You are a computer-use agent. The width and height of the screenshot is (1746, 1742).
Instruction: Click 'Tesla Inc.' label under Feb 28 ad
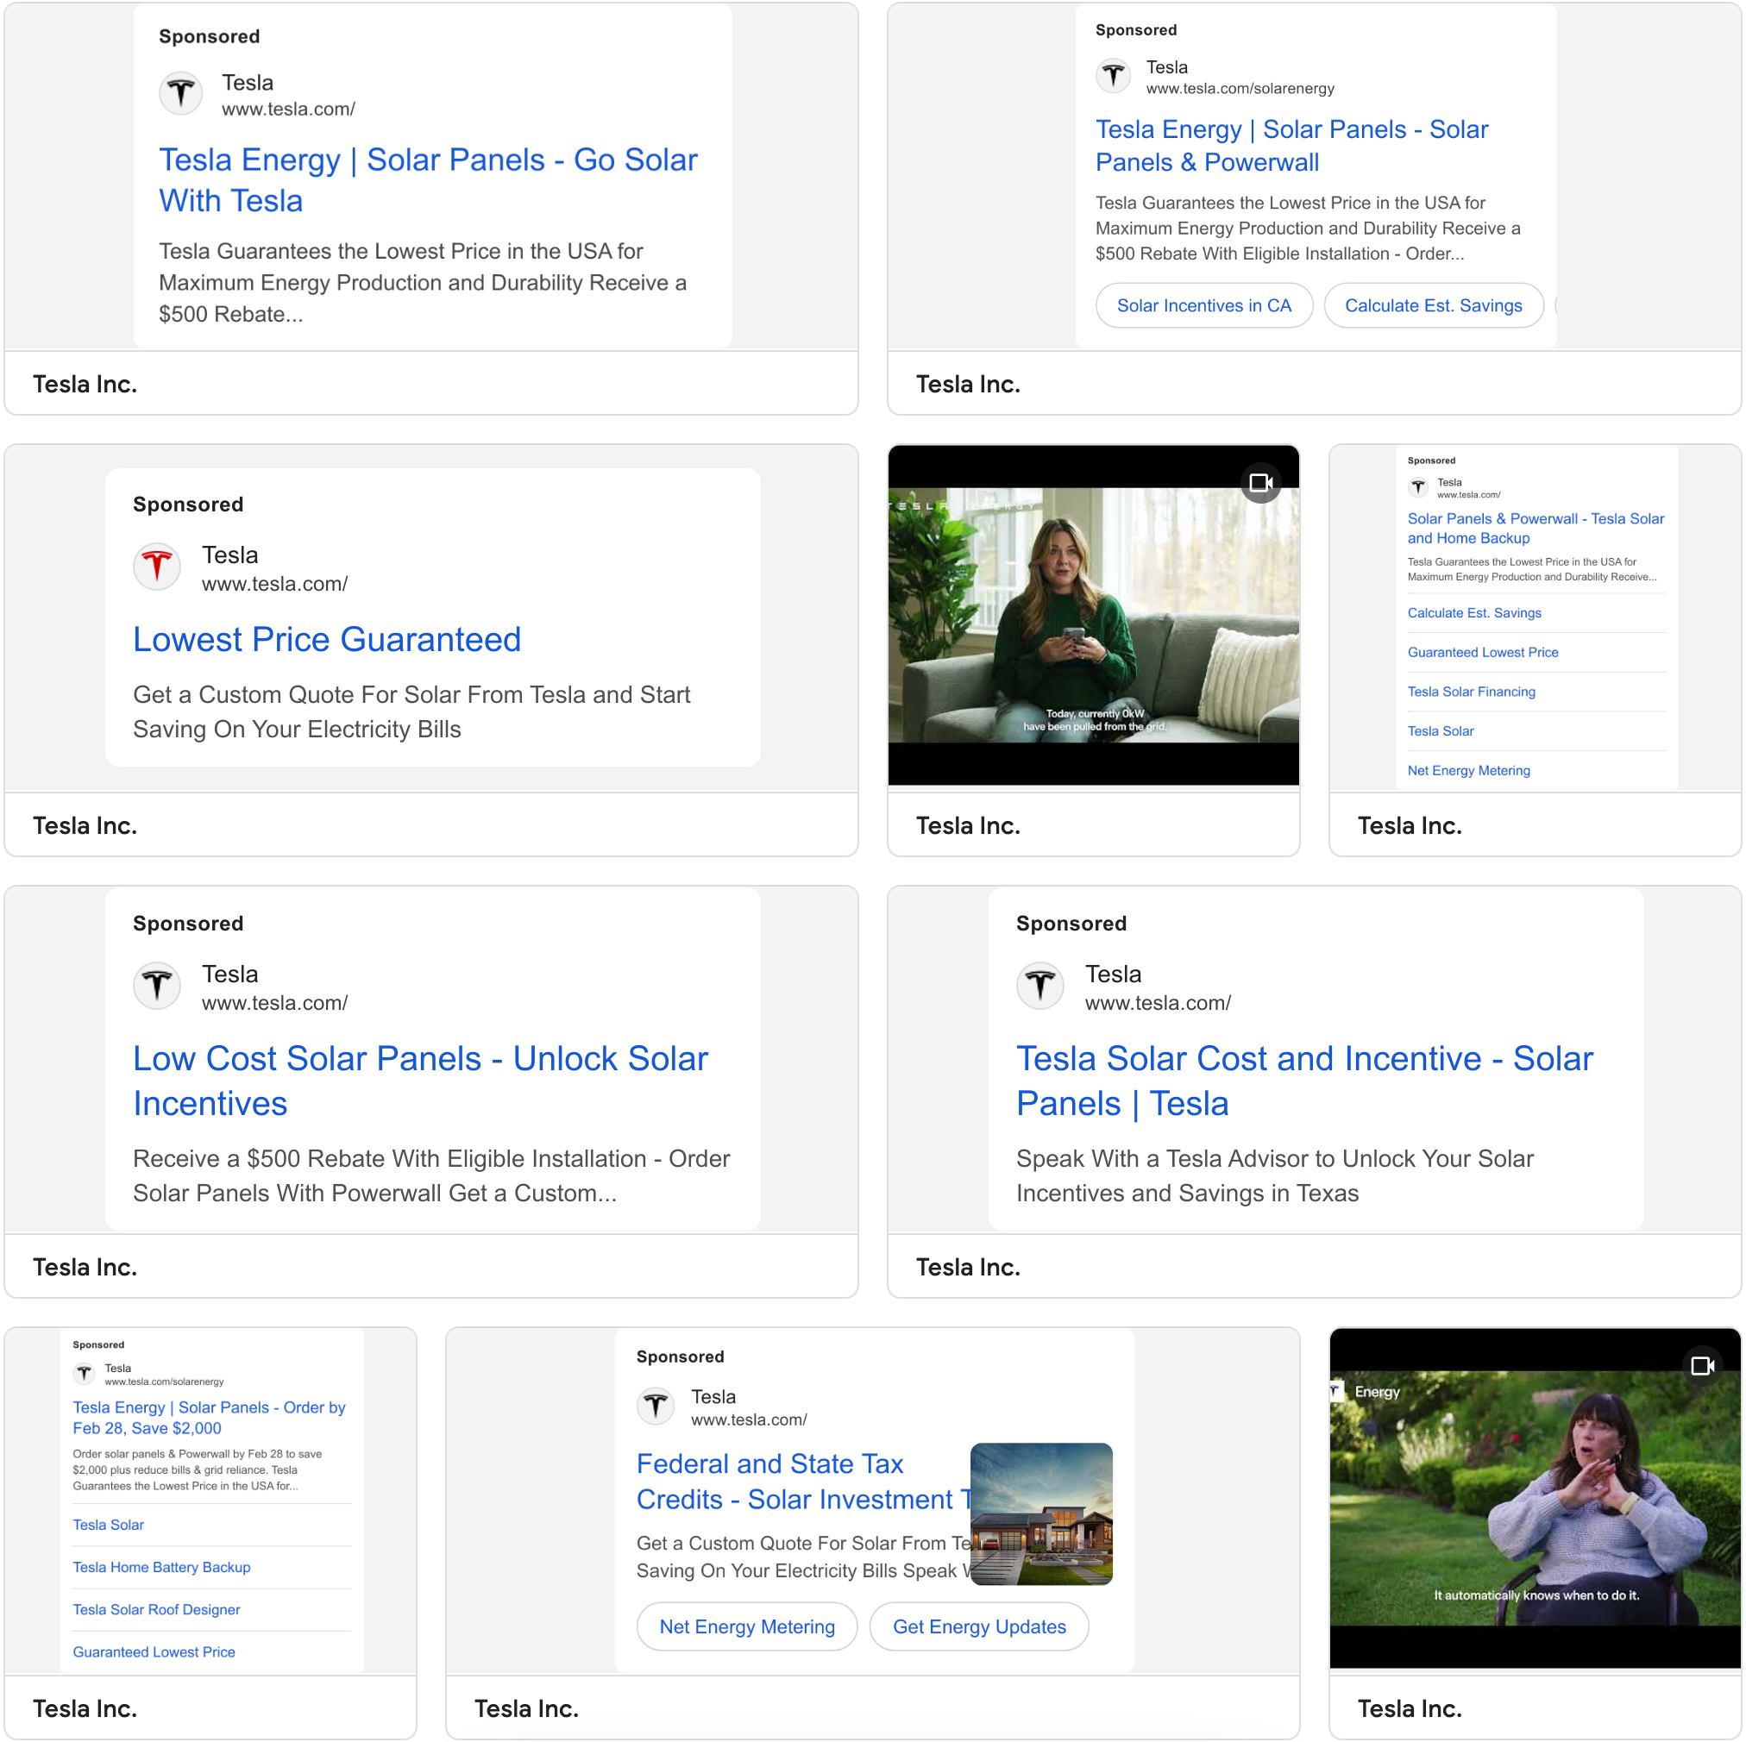[x=85, y=1709]
